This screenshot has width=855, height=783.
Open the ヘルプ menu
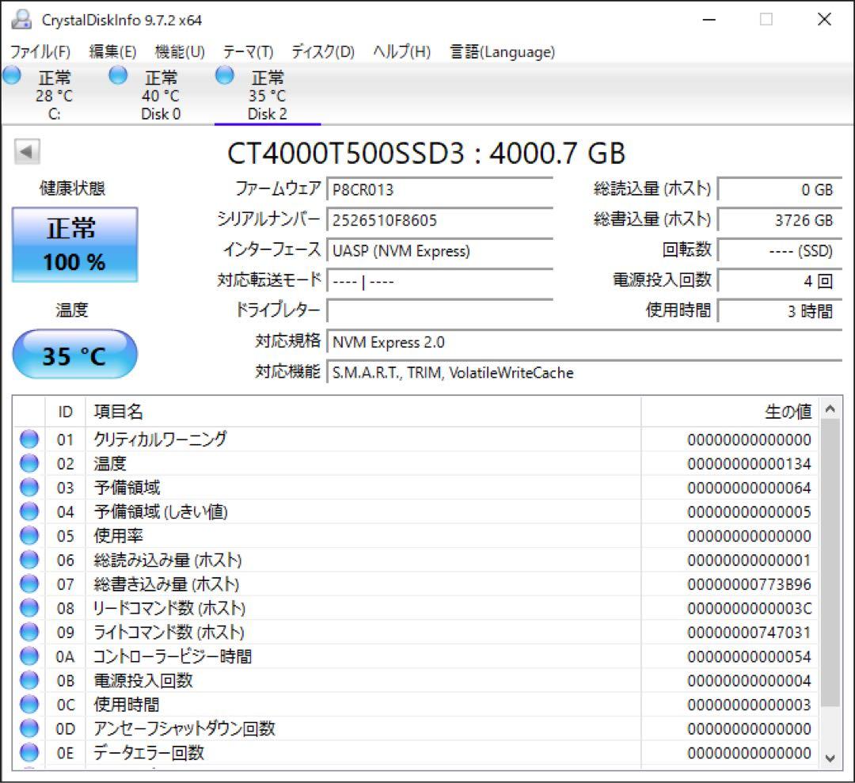pos(397,52)
